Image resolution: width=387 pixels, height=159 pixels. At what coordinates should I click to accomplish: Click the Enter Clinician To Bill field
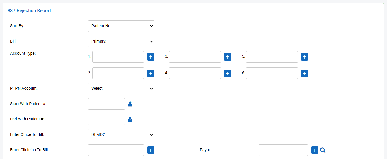pos(116,150)
